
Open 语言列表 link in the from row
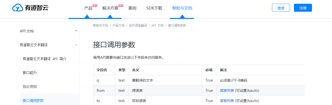tap(227, 91)
